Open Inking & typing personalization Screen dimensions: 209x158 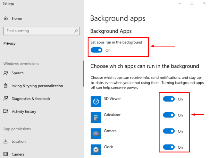coord(37,86)
